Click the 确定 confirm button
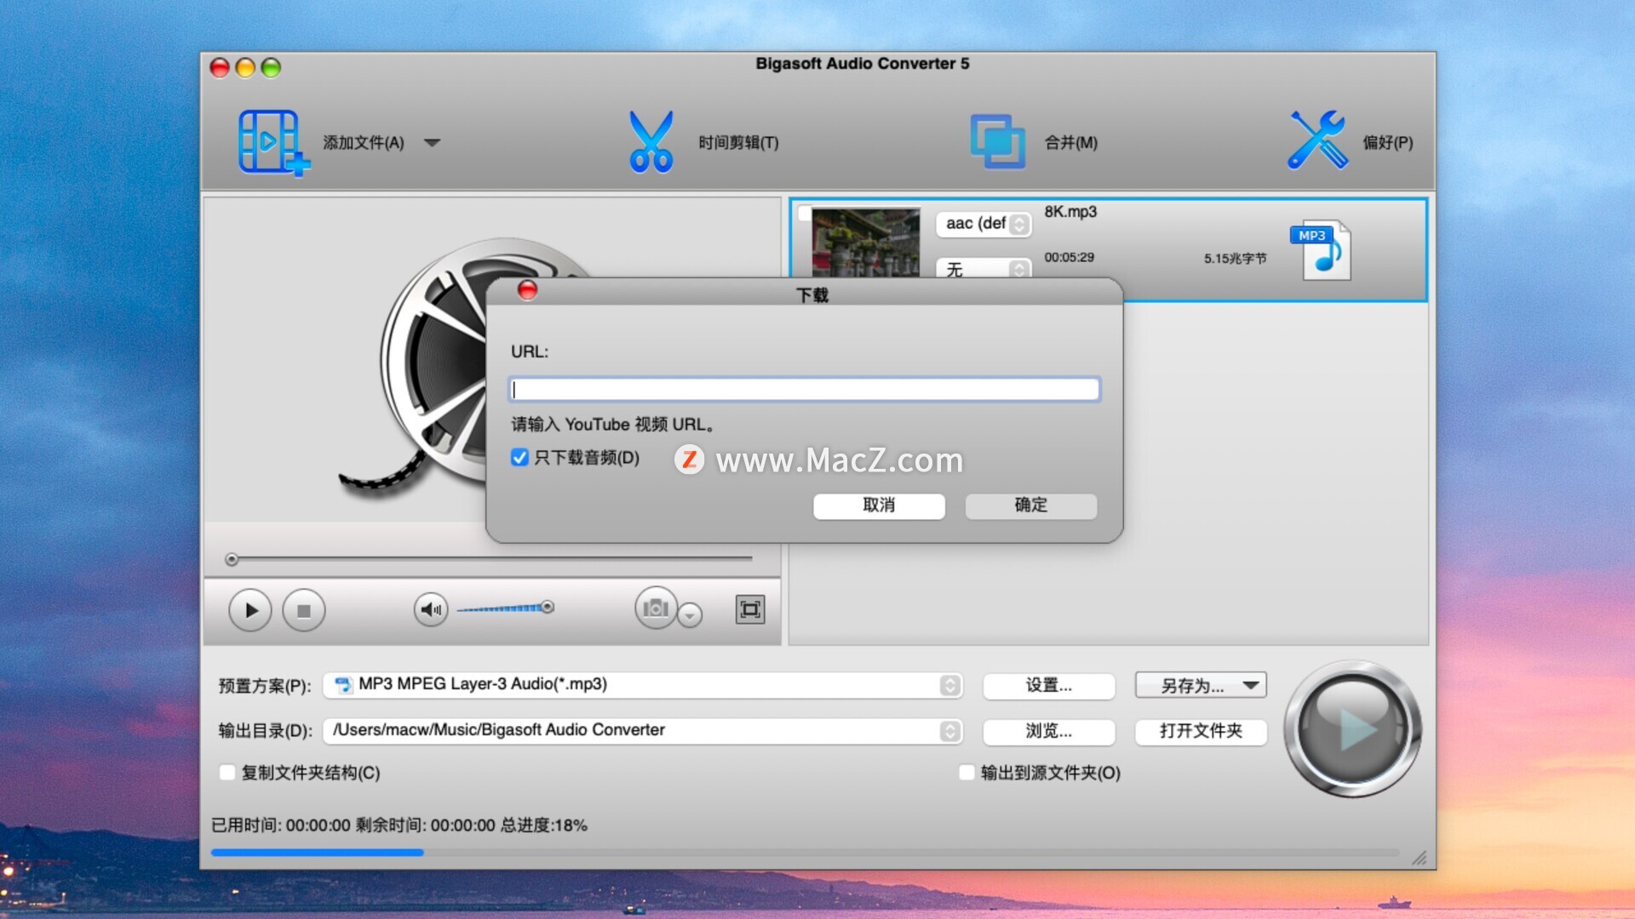Viewport: 1635px width, 919px height. click(x=1031, y=505)
